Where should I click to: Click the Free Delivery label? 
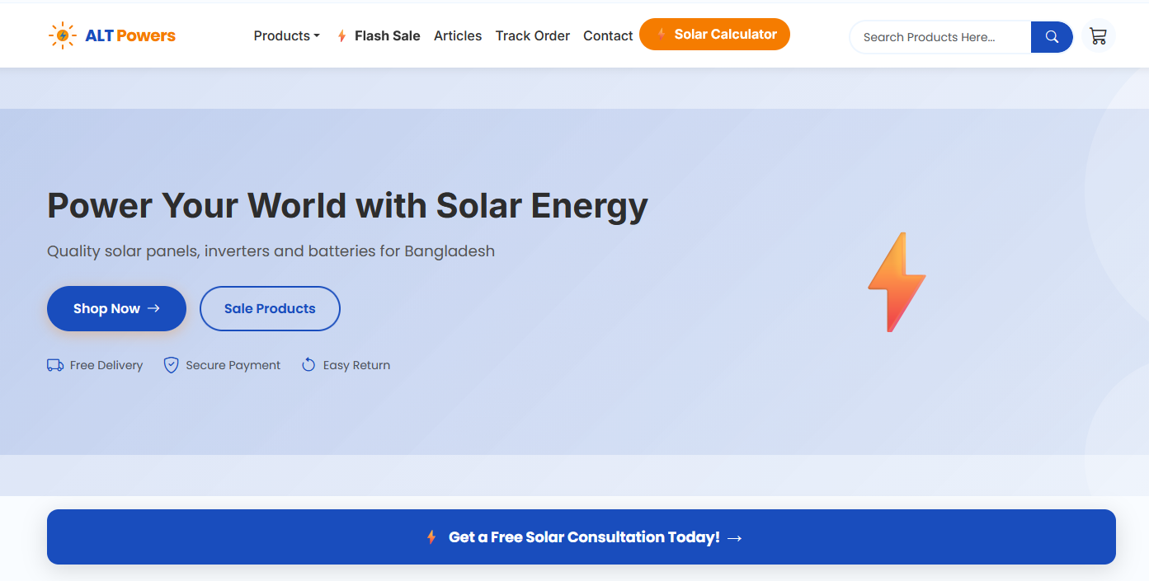(106, 365)
